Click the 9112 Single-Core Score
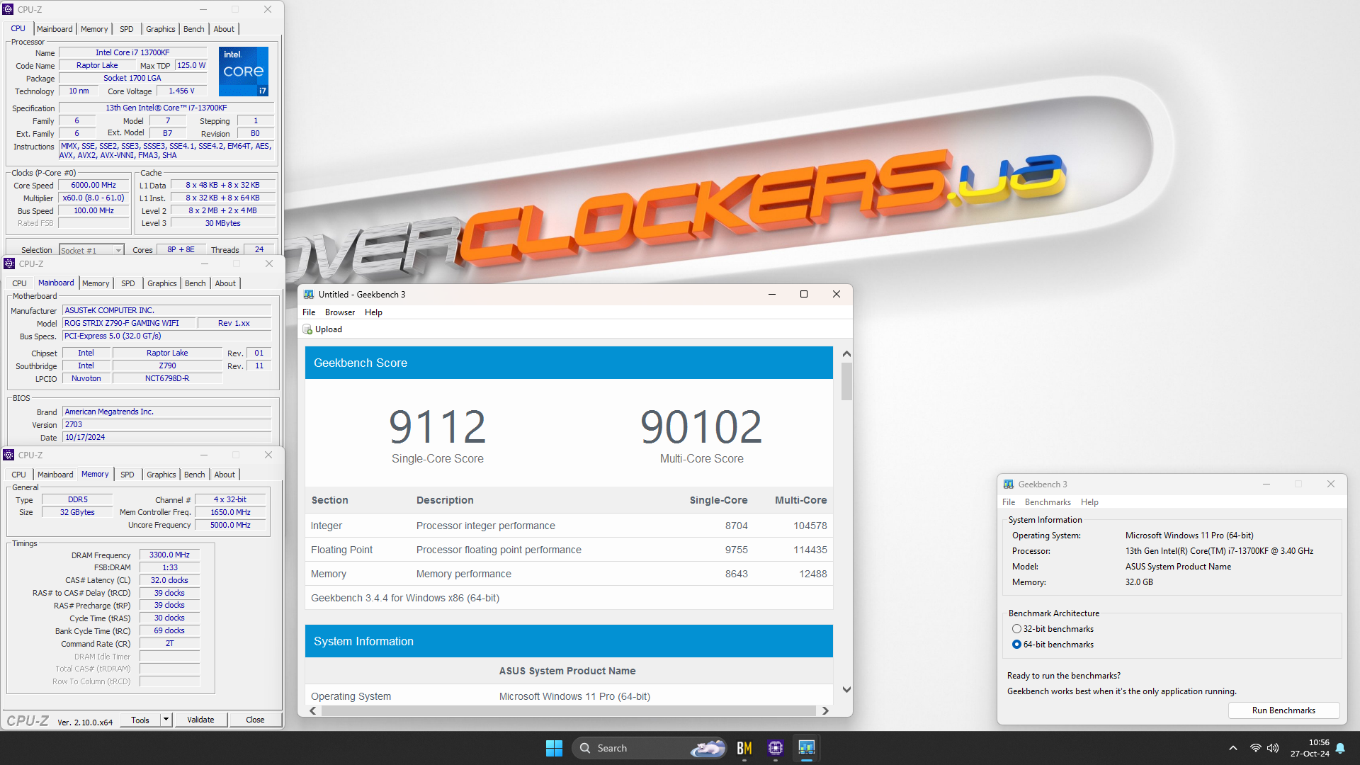Viewport: 1360px width, 765px height. tap(438, 426)
